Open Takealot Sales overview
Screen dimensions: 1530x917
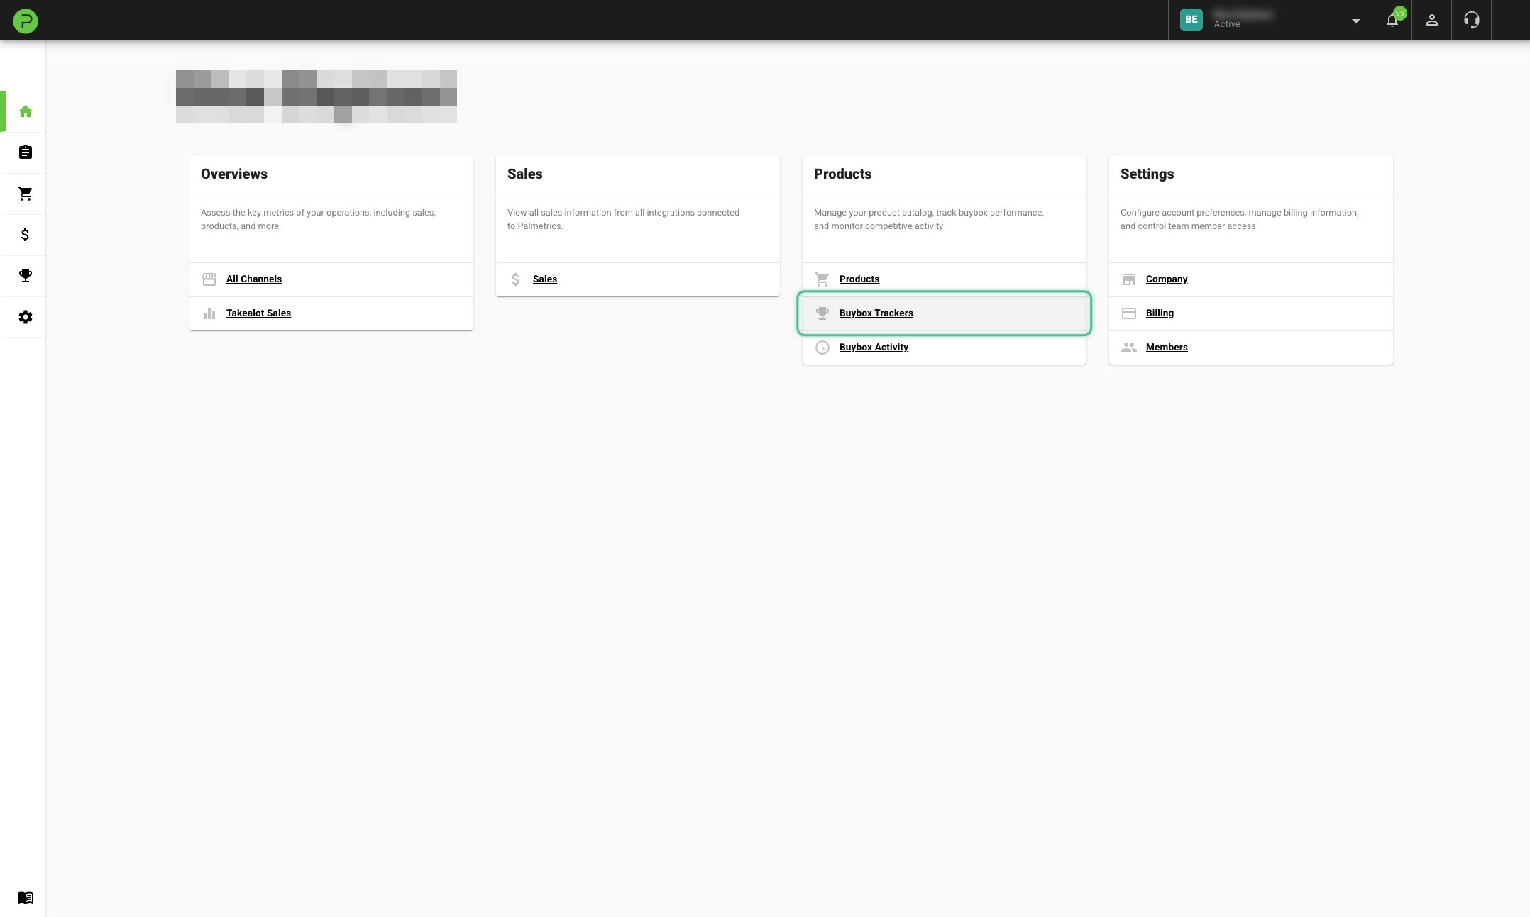point(258,313)
